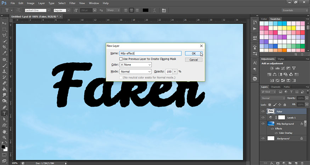The height and width of the screenshot is (165, 310).
Task: Open the Filter menu
Action: tap(72, 3)
